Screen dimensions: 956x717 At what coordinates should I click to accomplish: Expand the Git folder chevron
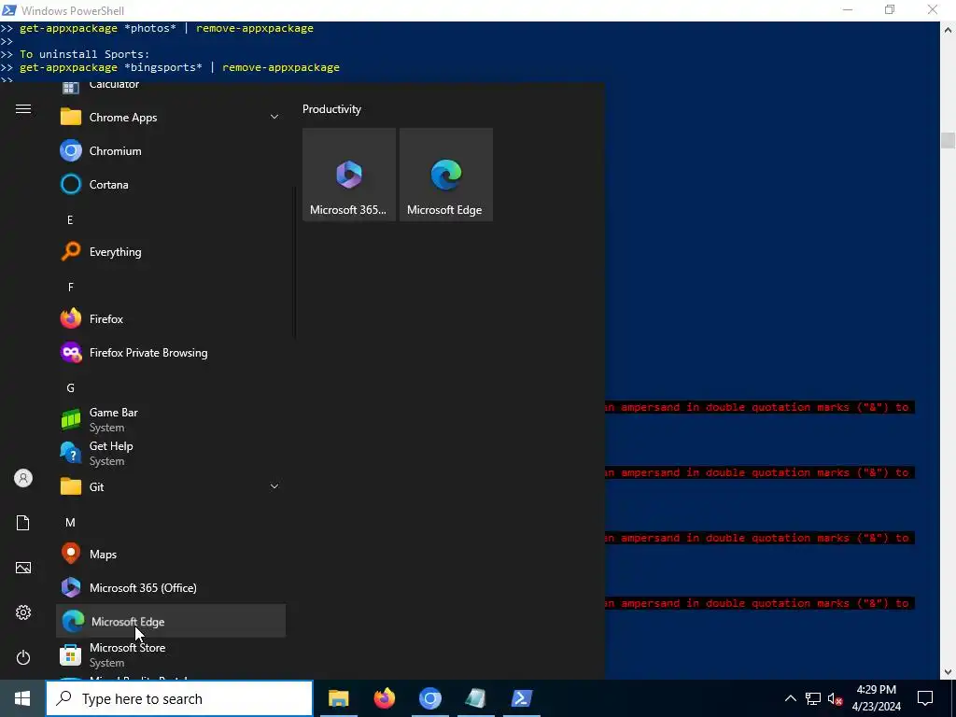(x=274, y=486)
